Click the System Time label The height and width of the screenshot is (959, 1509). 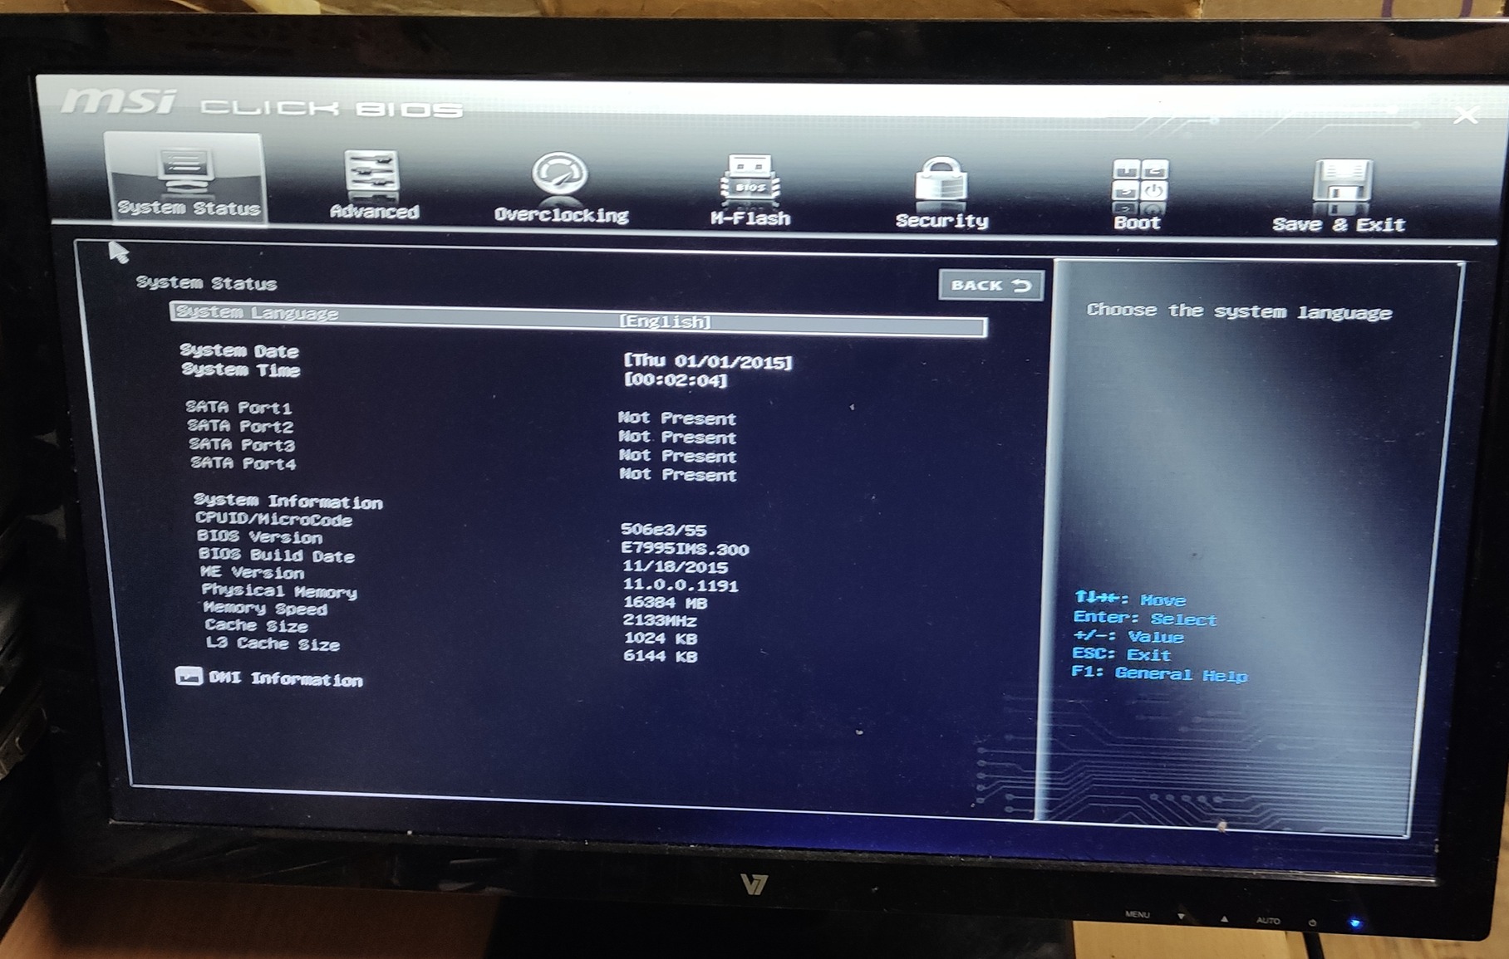[241, 369]
